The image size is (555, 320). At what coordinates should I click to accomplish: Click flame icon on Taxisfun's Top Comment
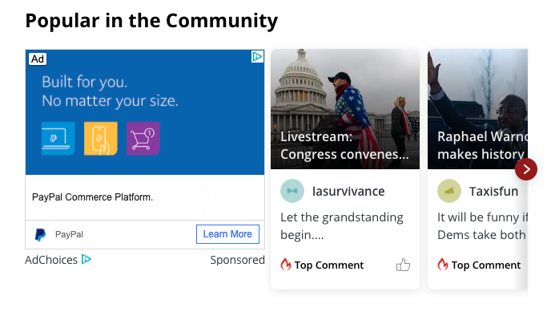point(442,265)
